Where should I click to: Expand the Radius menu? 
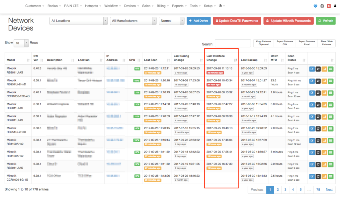(54, 6)
